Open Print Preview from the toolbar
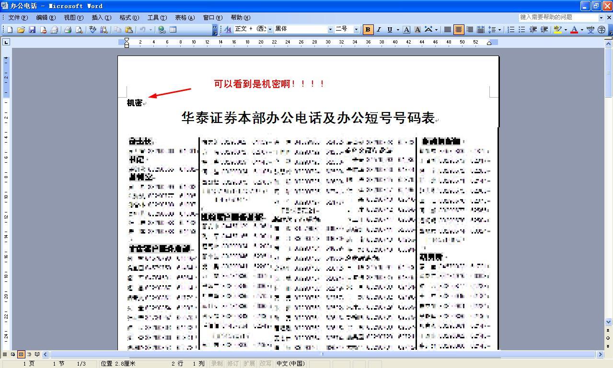The image size is (613, 368). point(79,30)
